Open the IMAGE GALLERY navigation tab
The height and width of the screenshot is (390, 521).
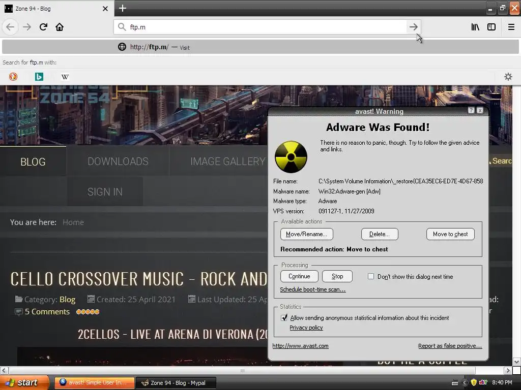pos(227,161)
